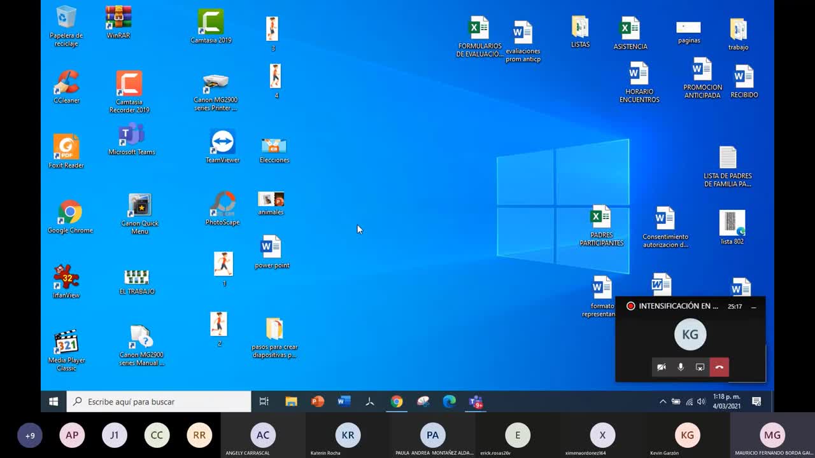Switch to Teams on the taskbar
The height and width of the screenshot is (458, 815).
[476, 401]
